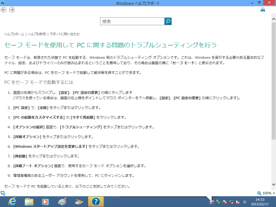Click the tray icon with green badge
Image resolution: width=276 pixels, height=207 pixels.
pyautogui.click(x=218, y=202)
